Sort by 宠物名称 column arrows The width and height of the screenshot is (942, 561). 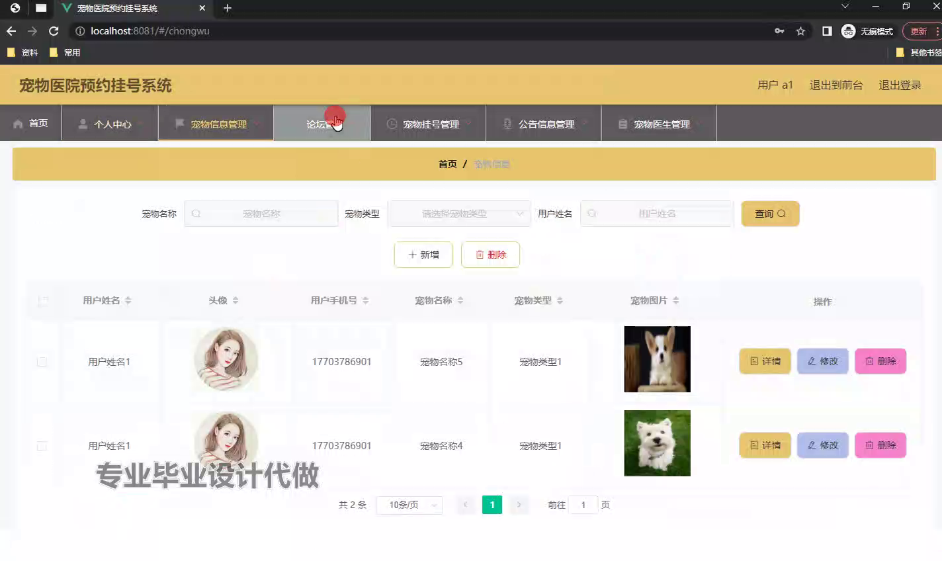coord(460,300)
